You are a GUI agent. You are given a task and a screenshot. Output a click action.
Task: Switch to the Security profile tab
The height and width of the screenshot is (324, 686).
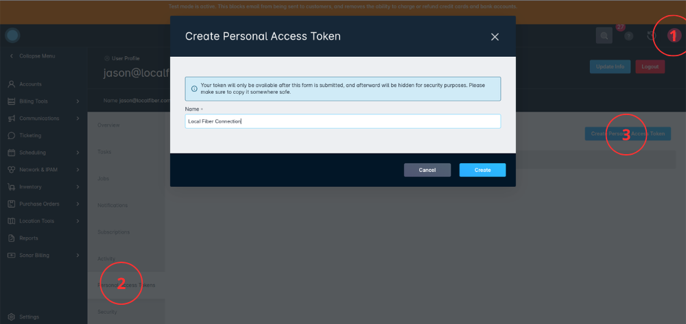pyautogui.click(x=126, y=312)
